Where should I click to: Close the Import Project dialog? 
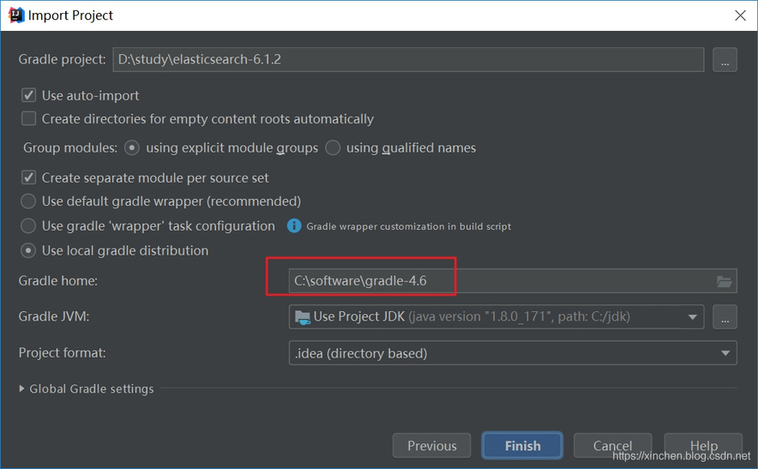pos(739,15)
